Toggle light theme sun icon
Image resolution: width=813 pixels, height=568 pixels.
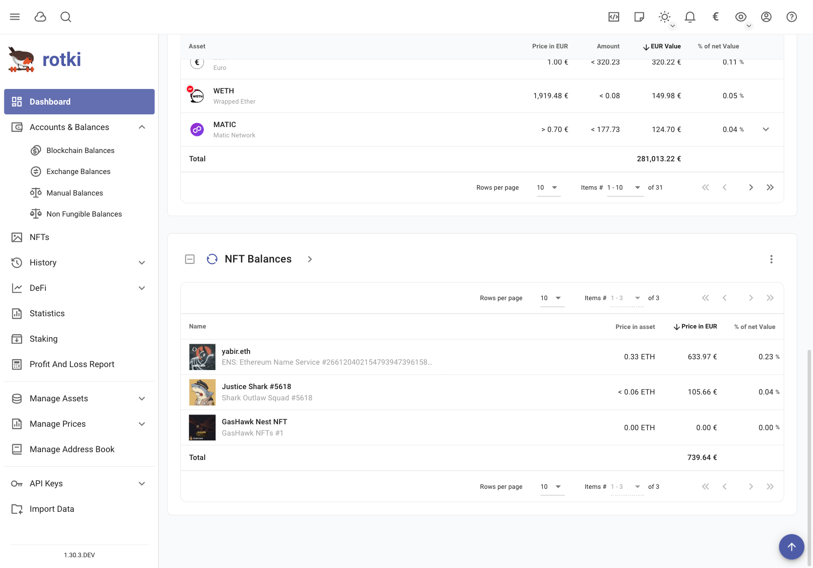coord(664,17)
